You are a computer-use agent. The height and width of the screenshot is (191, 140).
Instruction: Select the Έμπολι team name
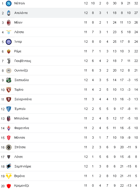pos(20,109)
